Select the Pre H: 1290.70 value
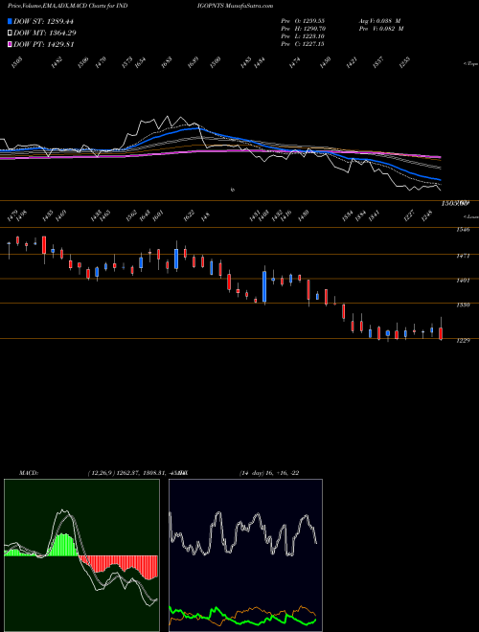Image resolution: width=479 pixels, height=632 pixels. pos(303,28)
